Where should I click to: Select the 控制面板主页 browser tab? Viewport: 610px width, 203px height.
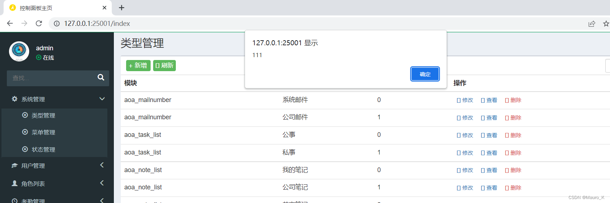click(x=58, y=8)
